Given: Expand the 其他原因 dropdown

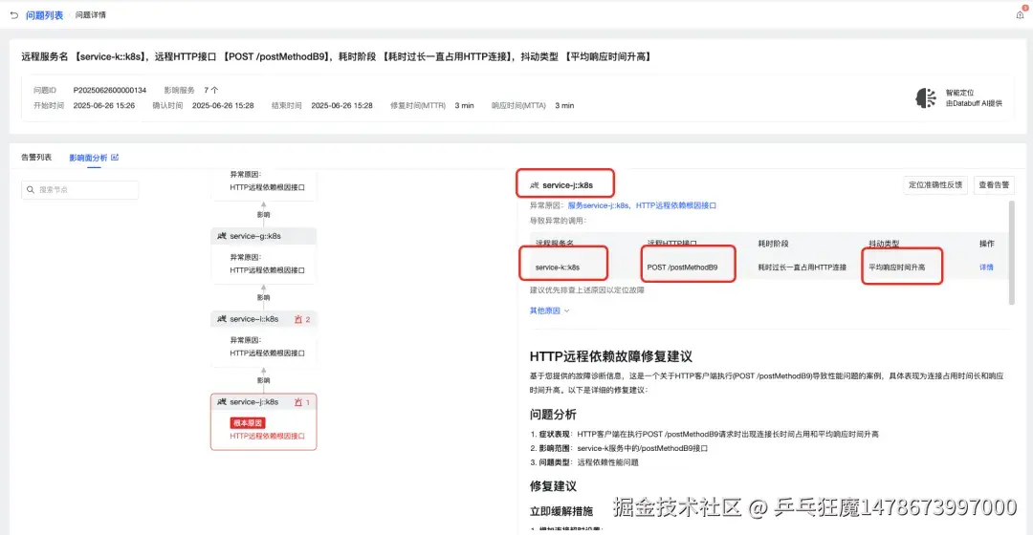Looking at the screenshot, I should click(549, 310).
